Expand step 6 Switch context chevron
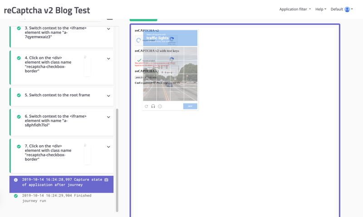The width and height of the screenshot is (363, 217). (108, 117)
